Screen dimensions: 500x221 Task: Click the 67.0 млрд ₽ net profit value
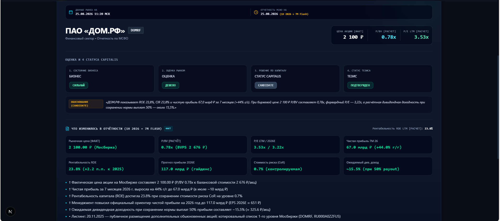(374, 147)
